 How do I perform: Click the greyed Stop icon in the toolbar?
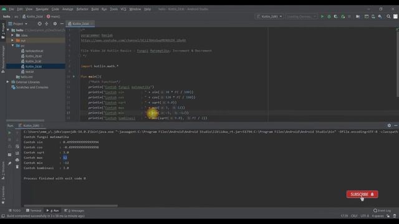tap(350, 17)
